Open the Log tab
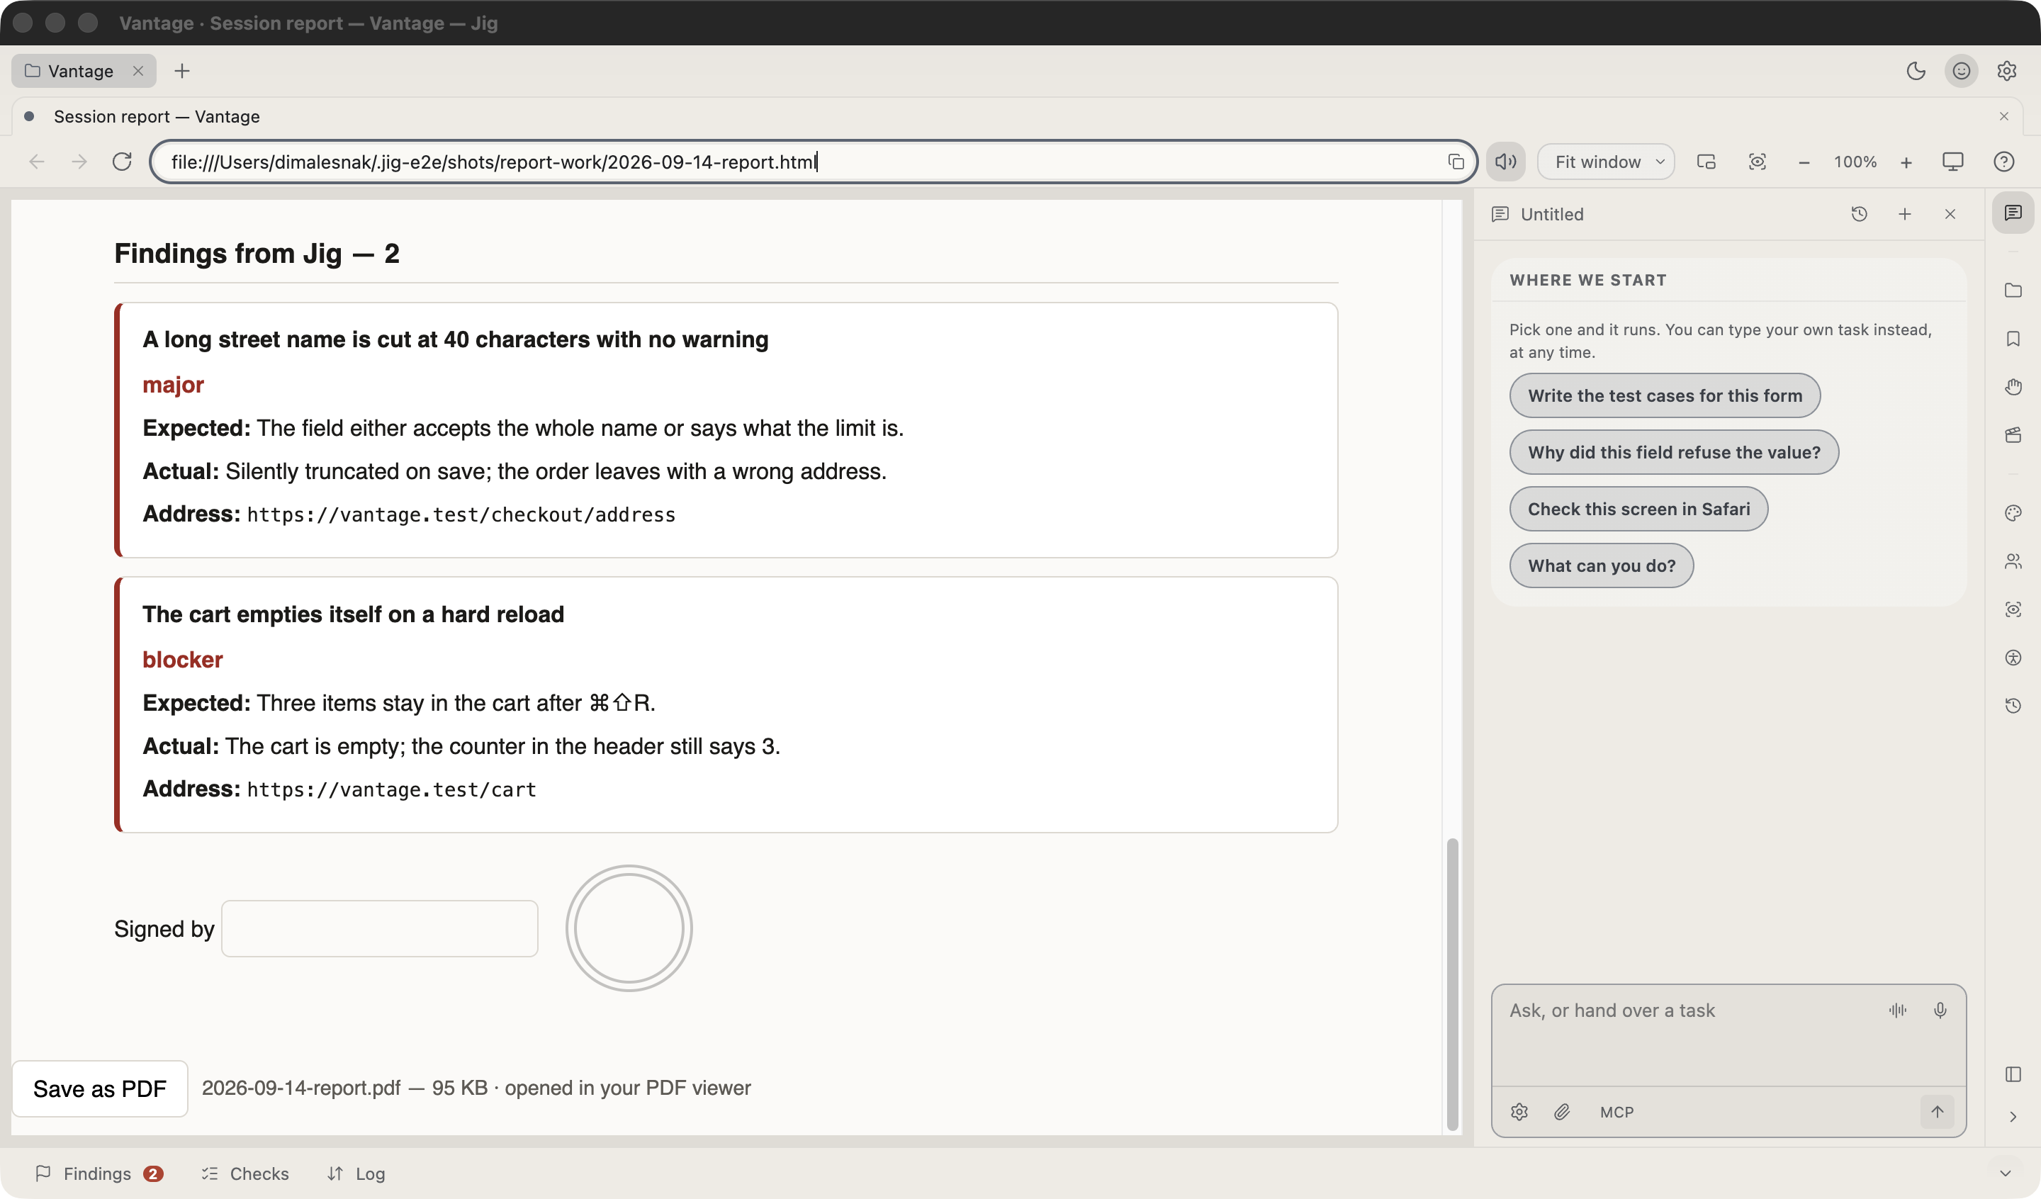The height and width of the screenshot is (1199, 2041). tap(356, 1173)
